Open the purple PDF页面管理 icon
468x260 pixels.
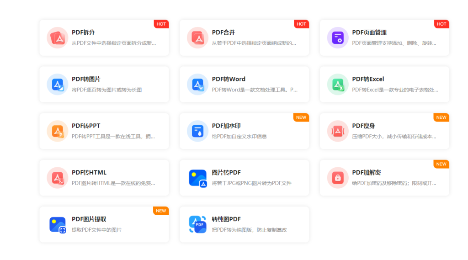[x=338, y=38]
